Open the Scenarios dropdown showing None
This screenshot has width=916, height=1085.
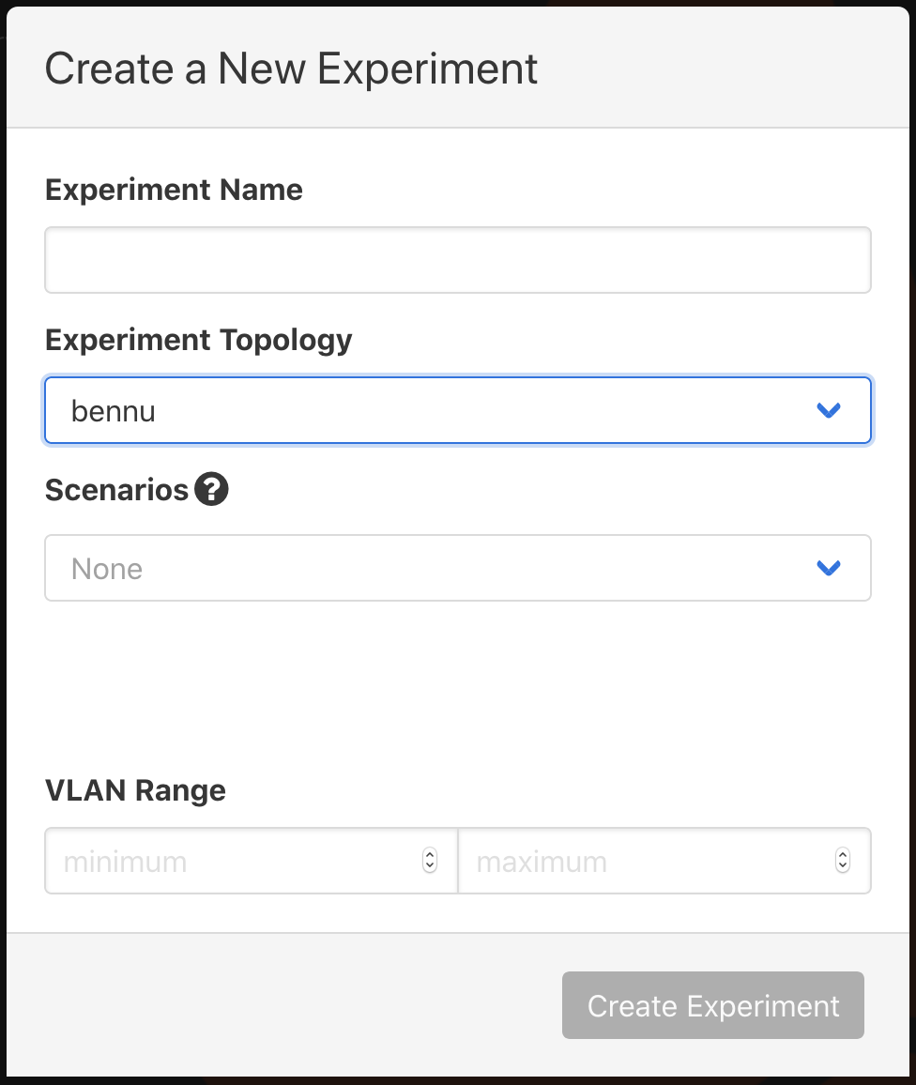(x=457, y=568)
